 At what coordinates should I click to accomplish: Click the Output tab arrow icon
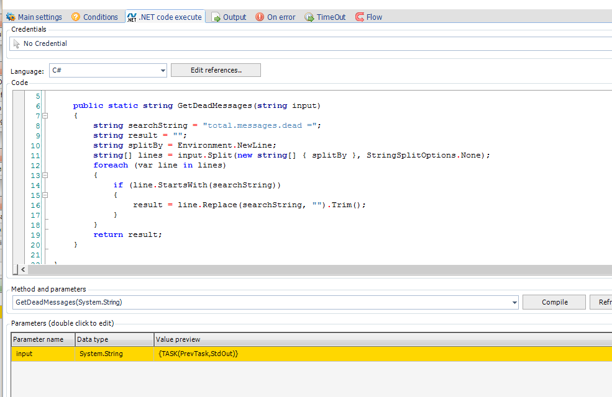click(216, 17)
